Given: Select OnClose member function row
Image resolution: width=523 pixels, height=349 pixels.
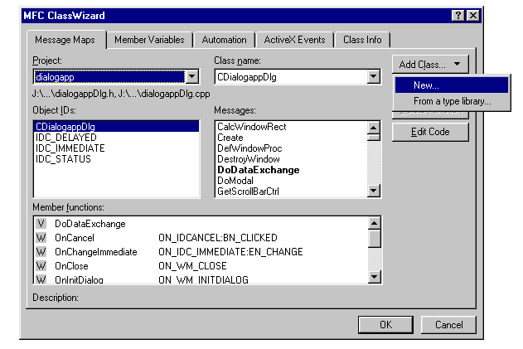Looking at the screenshot, I should 201,266.
